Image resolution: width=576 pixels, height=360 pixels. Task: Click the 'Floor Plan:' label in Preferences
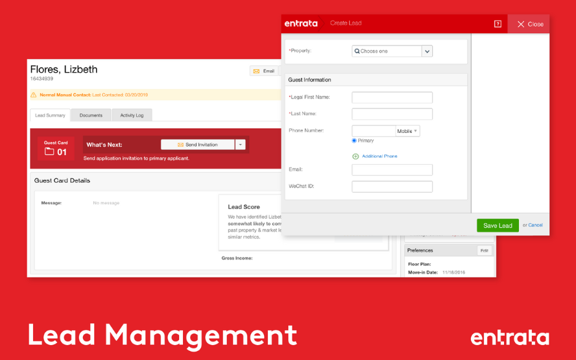coord(420,264)
